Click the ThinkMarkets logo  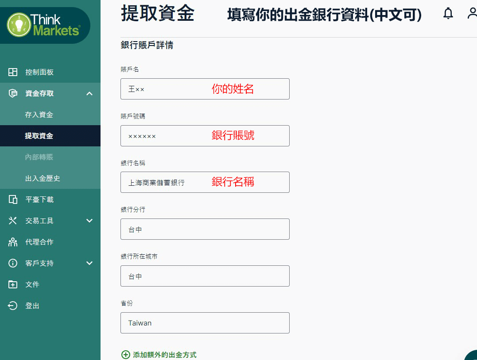coord(46,25)
